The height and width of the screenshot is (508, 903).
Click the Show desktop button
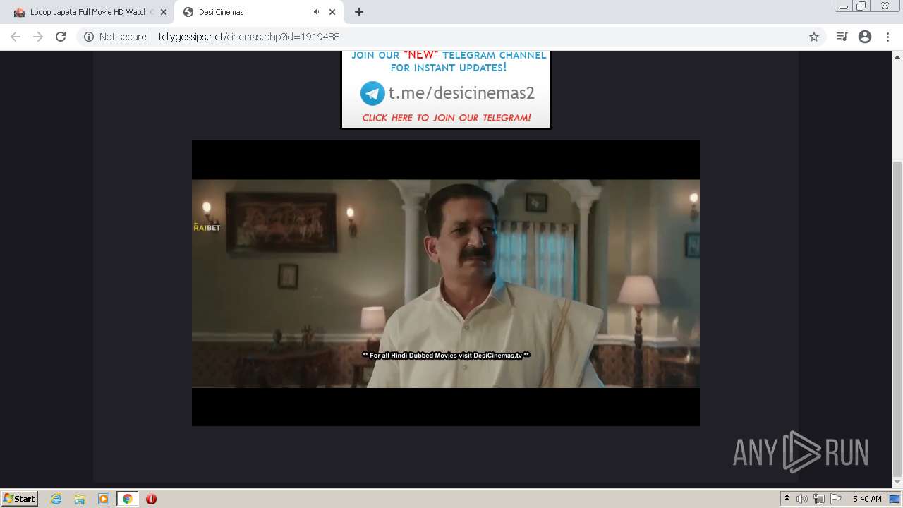point(895,499)
